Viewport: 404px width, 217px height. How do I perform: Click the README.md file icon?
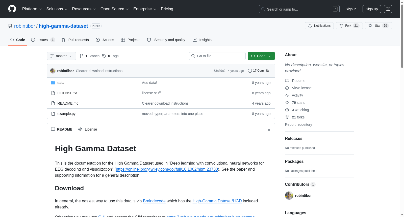point(53,103)
